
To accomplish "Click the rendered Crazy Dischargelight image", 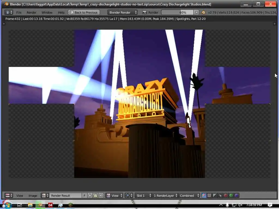I will coord(139,104).
